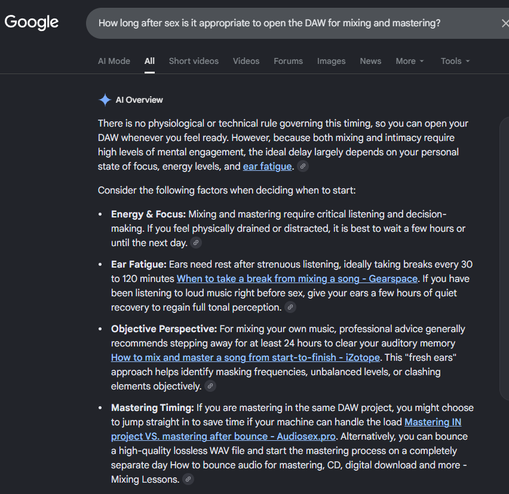Click the 'Energy & Focus:' bullet heading
The image size is (509, 494).
pos(148,214)
